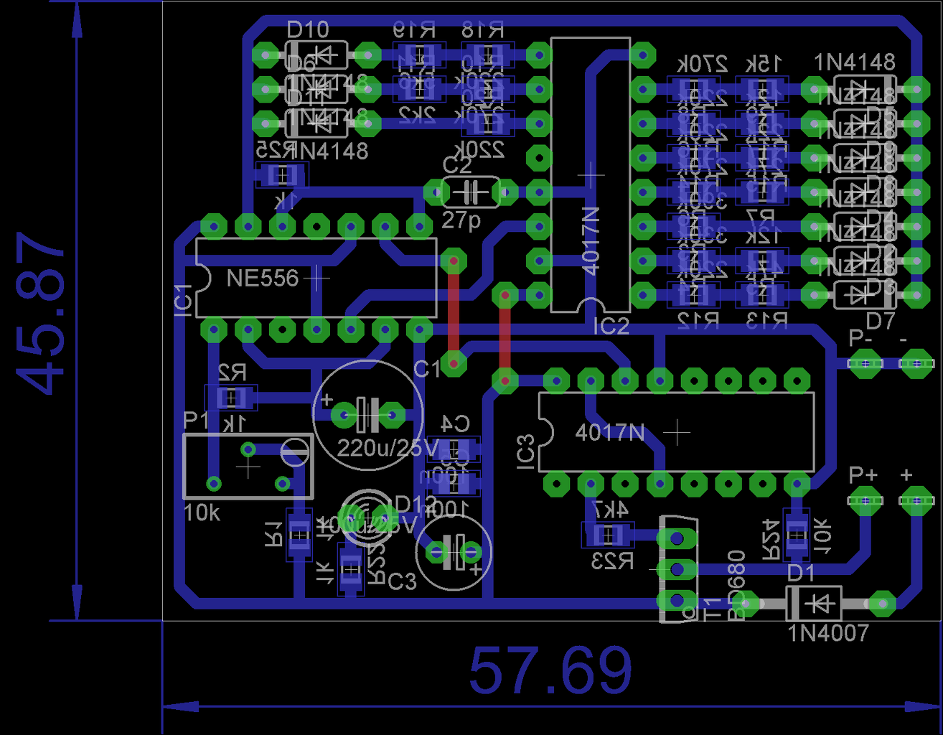The width and height of the screenshot is (943, 735).
Task: Select the D1 diode footprint symbol
Action: tap(814, 604)
